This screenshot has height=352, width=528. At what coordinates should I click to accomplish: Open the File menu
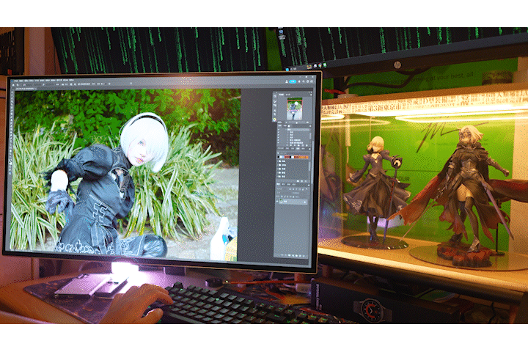tap(16, 81)
